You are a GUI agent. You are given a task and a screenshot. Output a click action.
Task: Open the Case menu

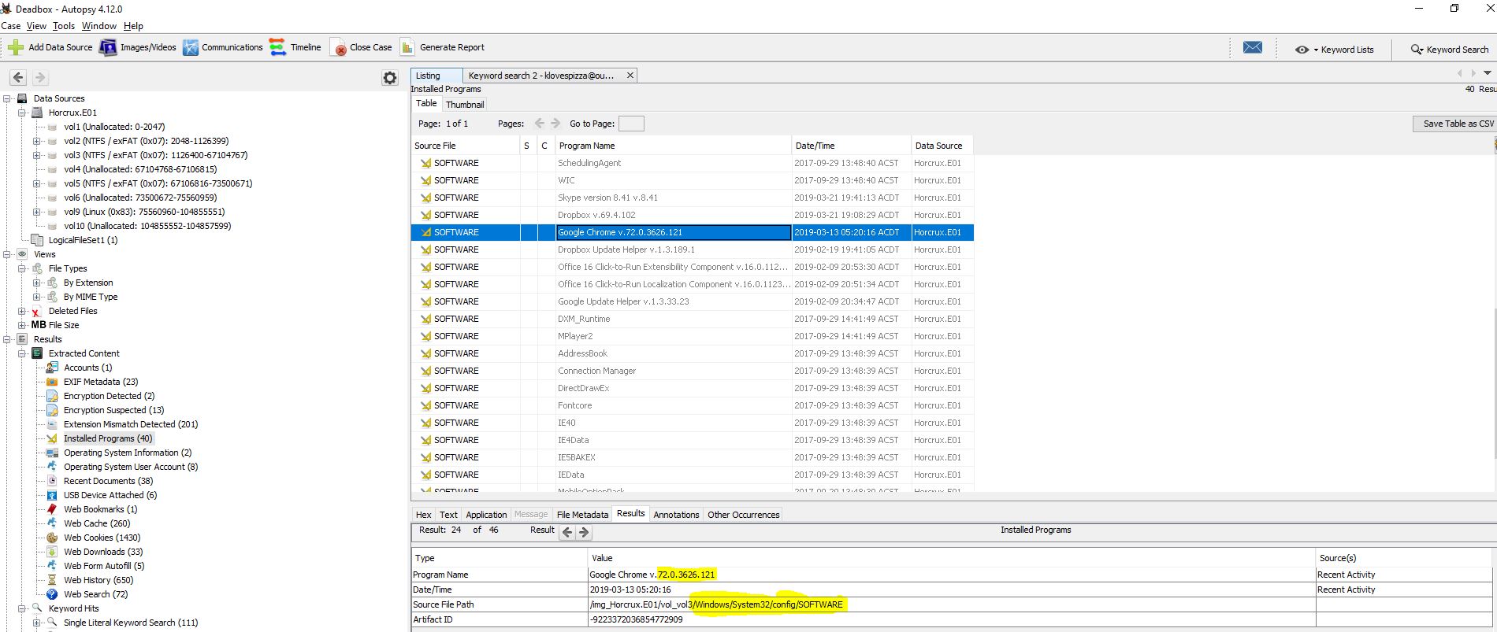pos(11,26)
